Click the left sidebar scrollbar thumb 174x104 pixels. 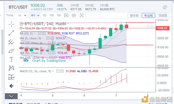2,42
